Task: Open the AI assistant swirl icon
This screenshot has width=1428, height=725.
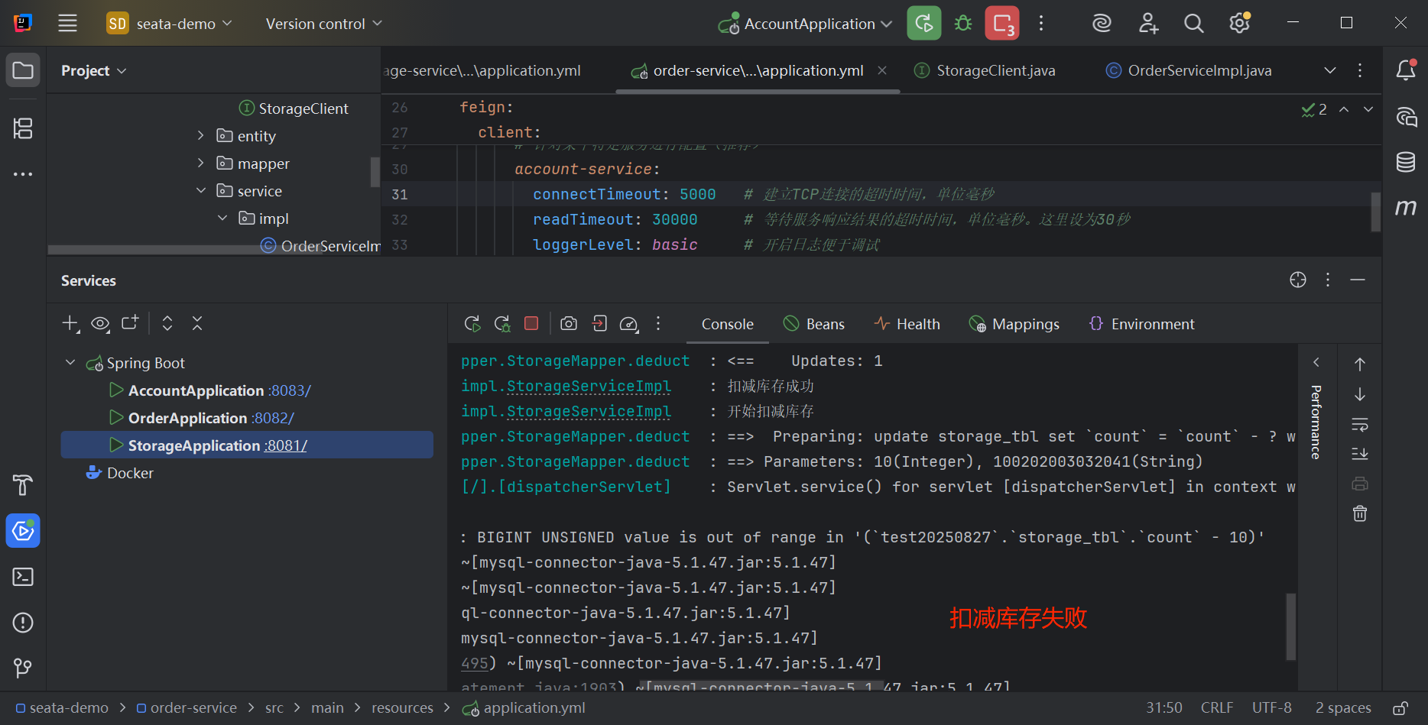Action: click(x=1102, y=23)
